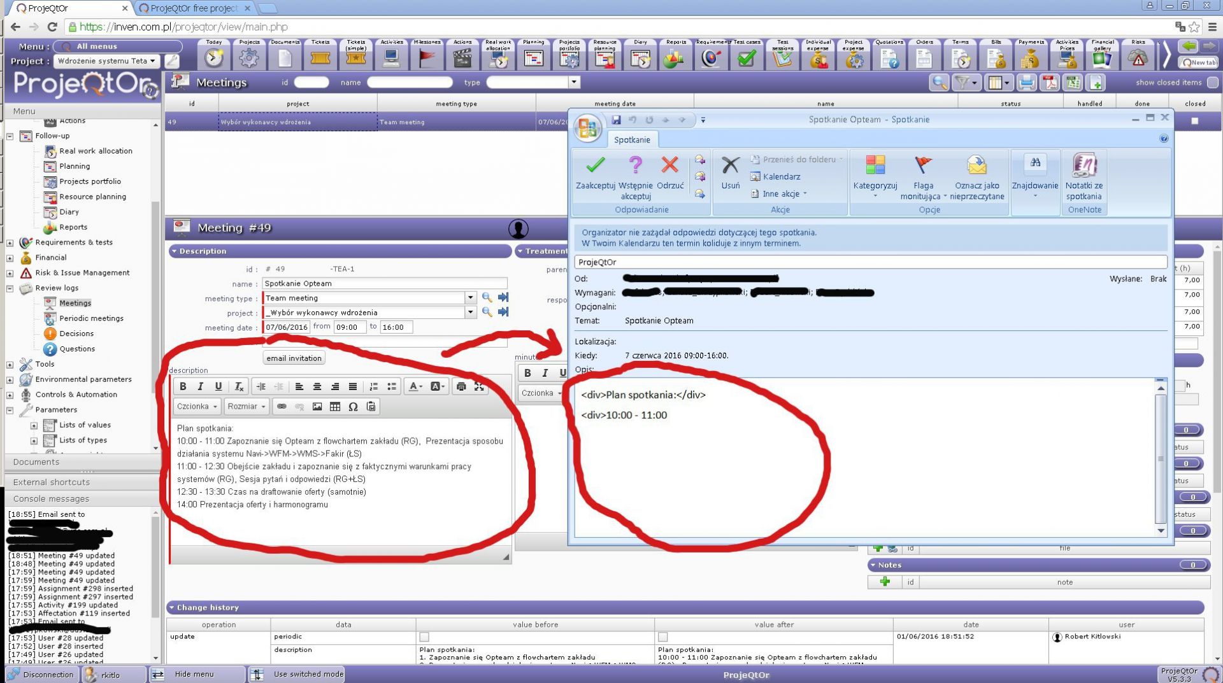Open the Milestones flag icon
This screenshot has height=683, width=1223.
click(427, 55)
